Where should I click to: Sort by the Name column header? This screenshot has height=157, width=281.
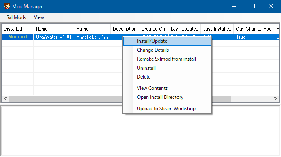point(54,29)
